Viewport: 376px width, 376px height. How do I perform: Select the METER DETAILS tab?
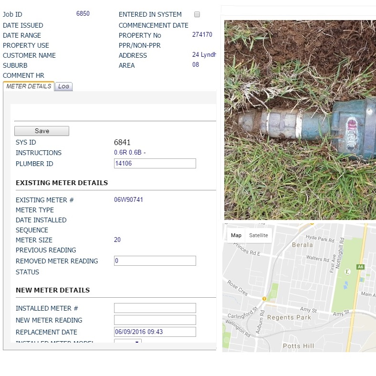(x=29, y=86)
